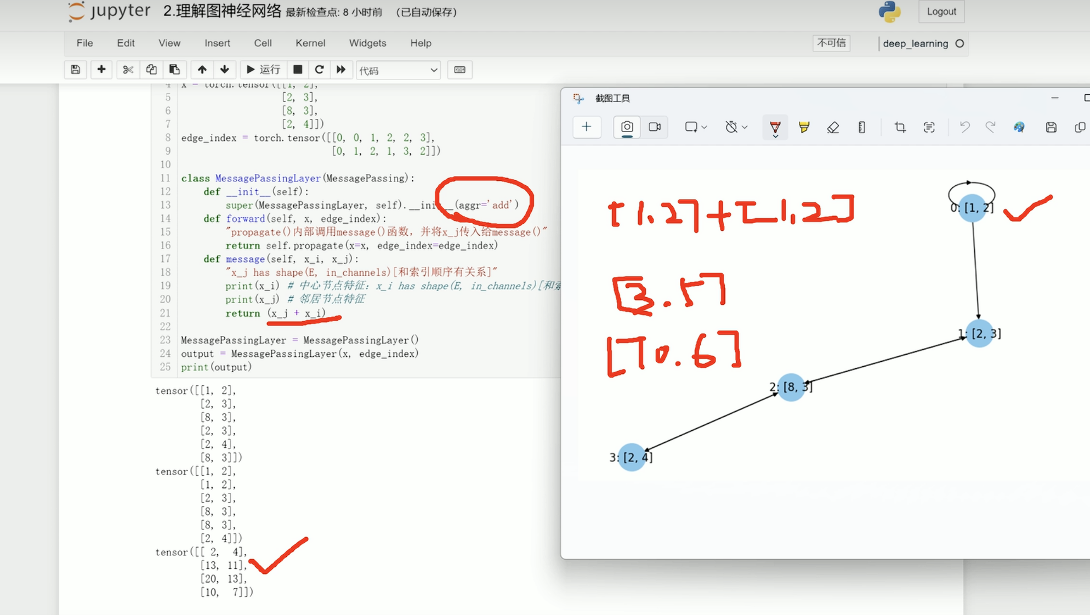The width and height of the screenshot is (1090, 615).
Task: Switch to video record mode
Action: (655, 127)
